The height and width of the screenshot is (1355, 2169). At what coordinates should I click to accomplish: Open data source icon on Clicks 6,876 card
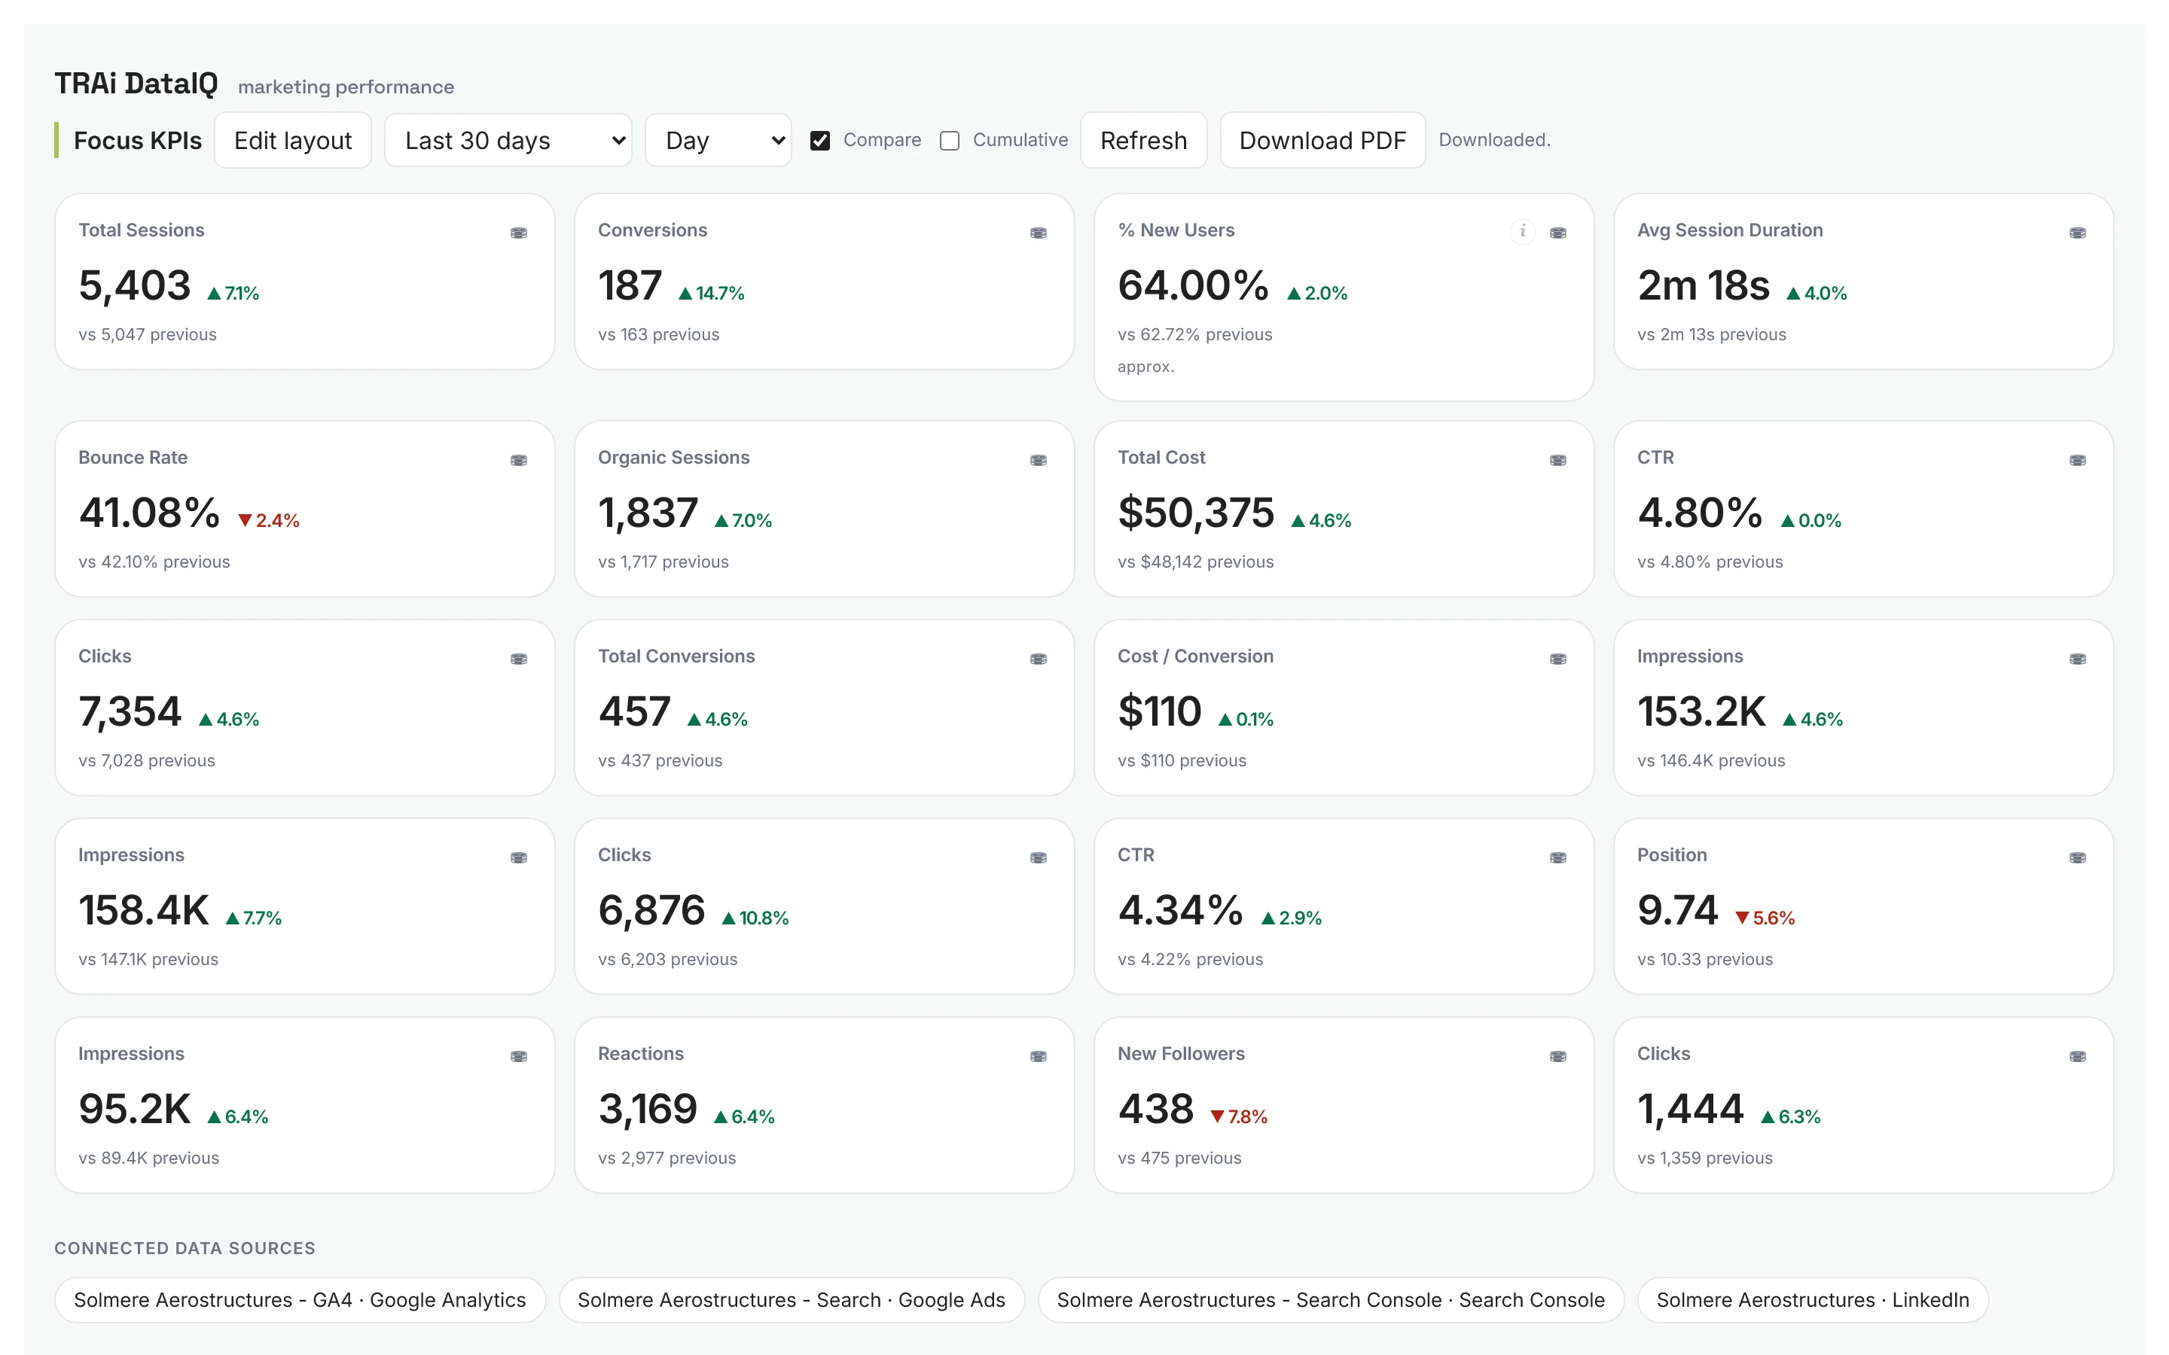click(1039, 858)
